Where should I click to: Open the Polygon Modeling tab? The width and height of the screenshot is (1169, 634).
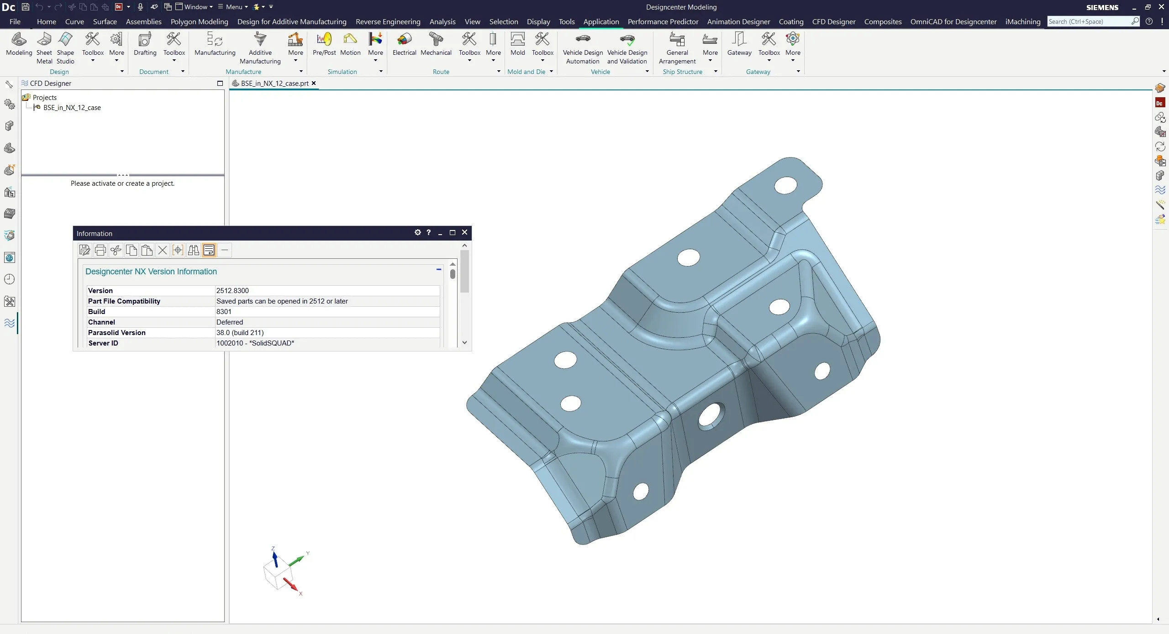click(199, 21)
